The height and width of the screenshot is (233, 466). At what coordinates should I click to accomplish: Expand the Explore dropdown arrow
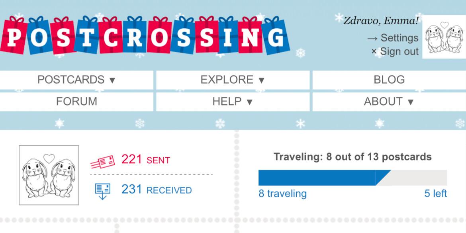point(261,80)
